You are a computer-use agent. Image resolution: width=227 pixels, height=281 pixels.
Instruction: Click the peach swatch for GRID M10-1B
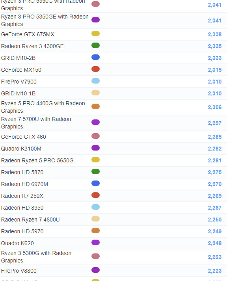[95, 93]
